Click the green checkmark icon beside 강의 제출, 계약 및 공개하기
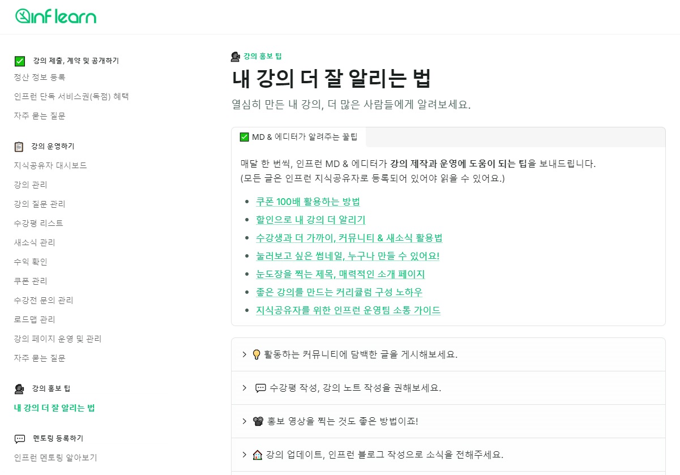This screenshot has height=475, width=680. click(x=20, y=61)
